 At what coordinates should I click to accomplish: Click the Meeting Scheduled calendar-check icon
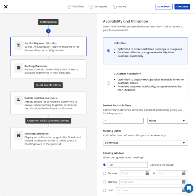(x=19, y=135)
